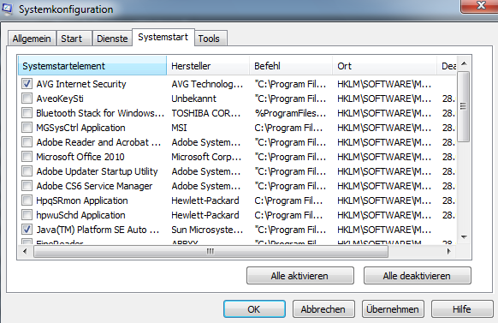Screen dimensions: 498x323
Task: Toggle Adobe Updater Startup Utility checkbox
Action: pyautogui.click(x=27, y=171)
